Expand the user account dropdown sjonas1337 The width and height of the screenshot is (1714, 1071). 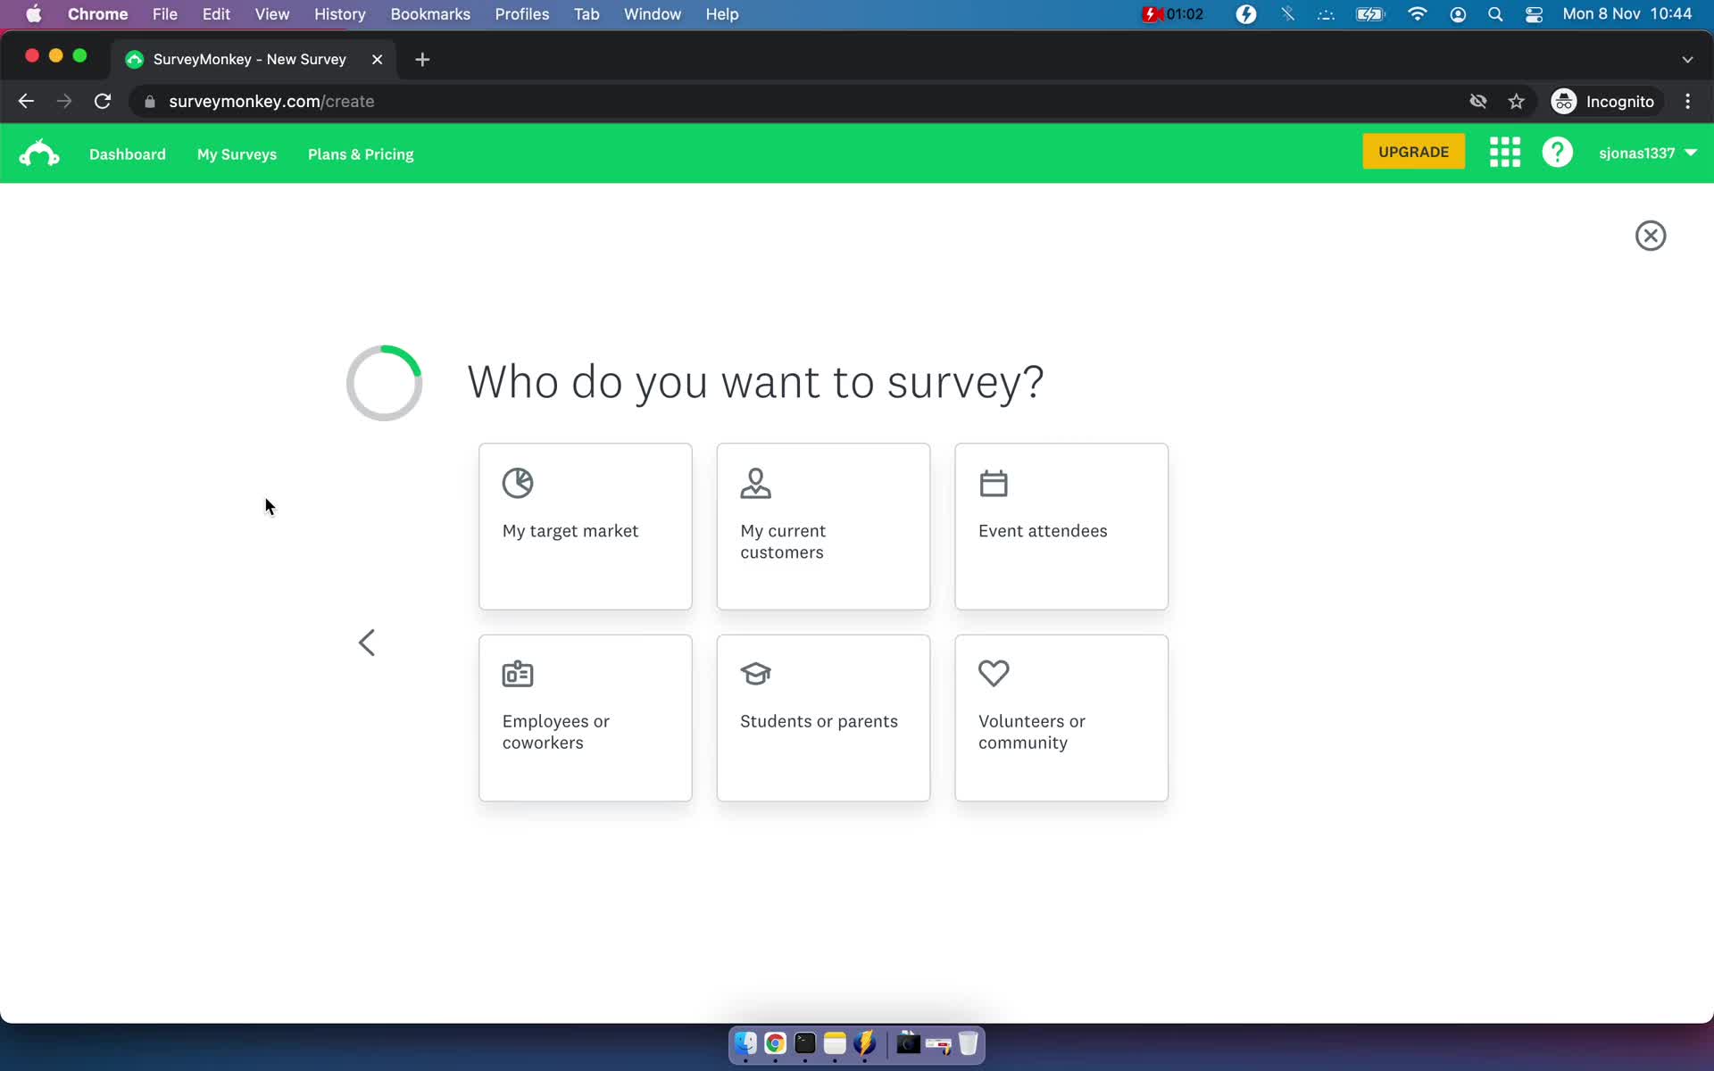pyautogui.click(x=1647, y=152)
